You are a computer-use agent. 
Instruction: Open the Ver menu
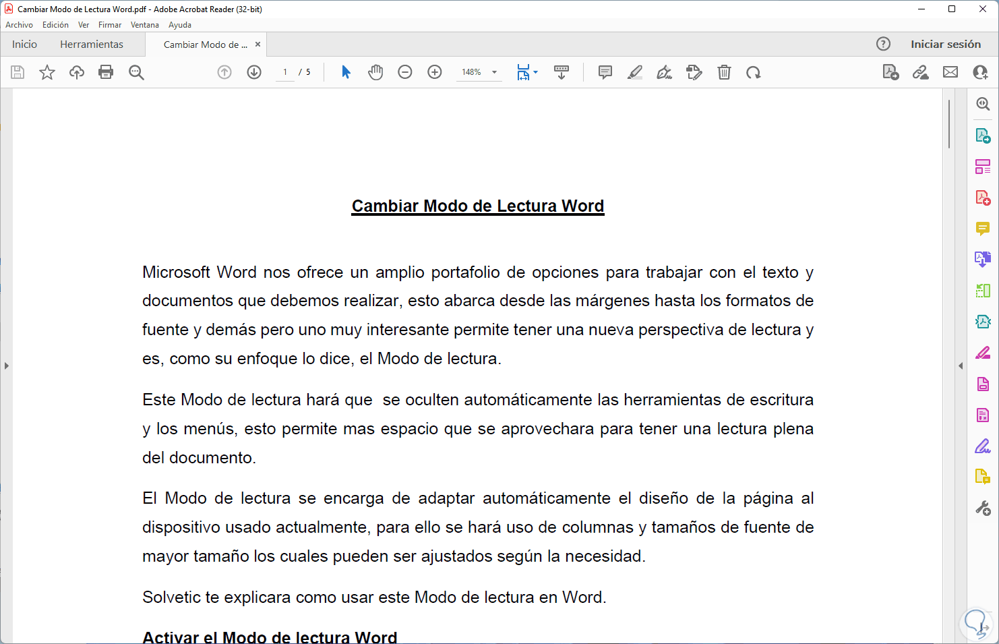tap(84, 25)
